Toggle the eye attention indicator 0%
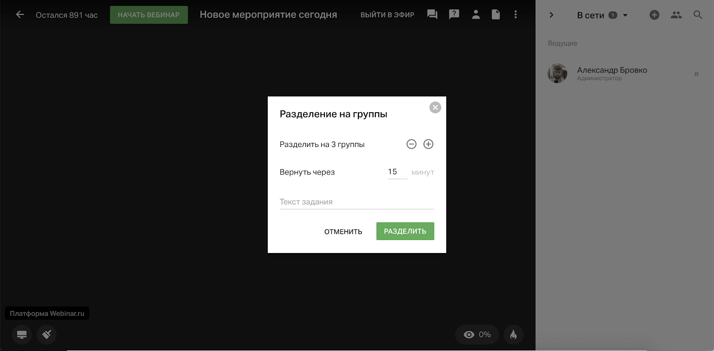This screenshot has height=351, width=714. [x=477, y=335]
